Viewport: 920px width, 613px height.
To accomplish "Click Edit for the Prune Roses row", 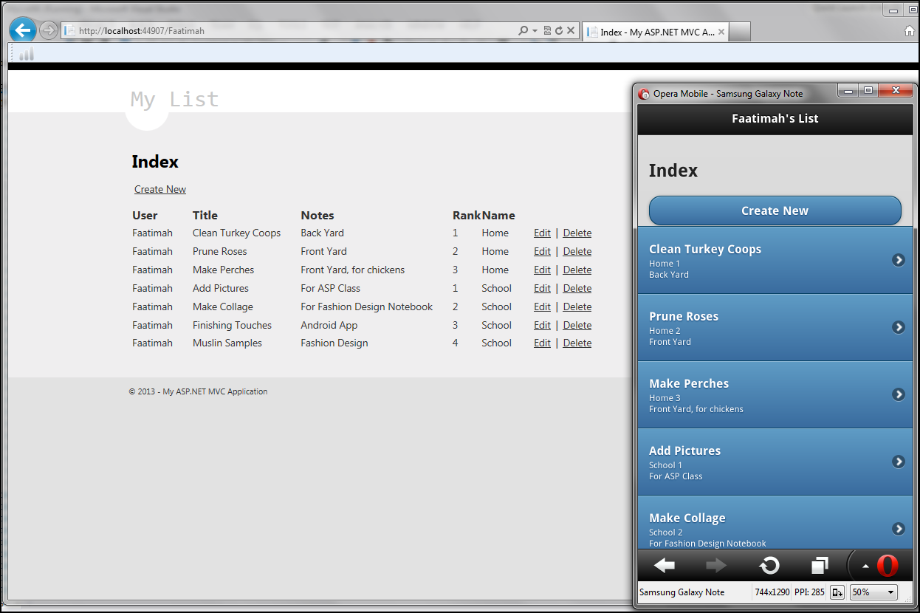I will pos(542,252).
